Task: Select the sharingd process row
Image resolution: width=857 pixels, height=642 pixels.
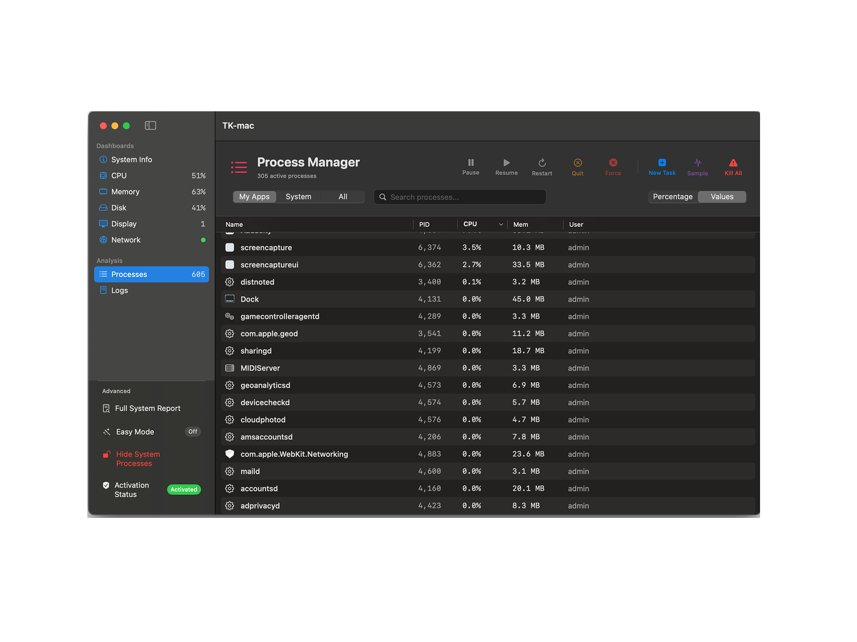Action: click(488, 351)
